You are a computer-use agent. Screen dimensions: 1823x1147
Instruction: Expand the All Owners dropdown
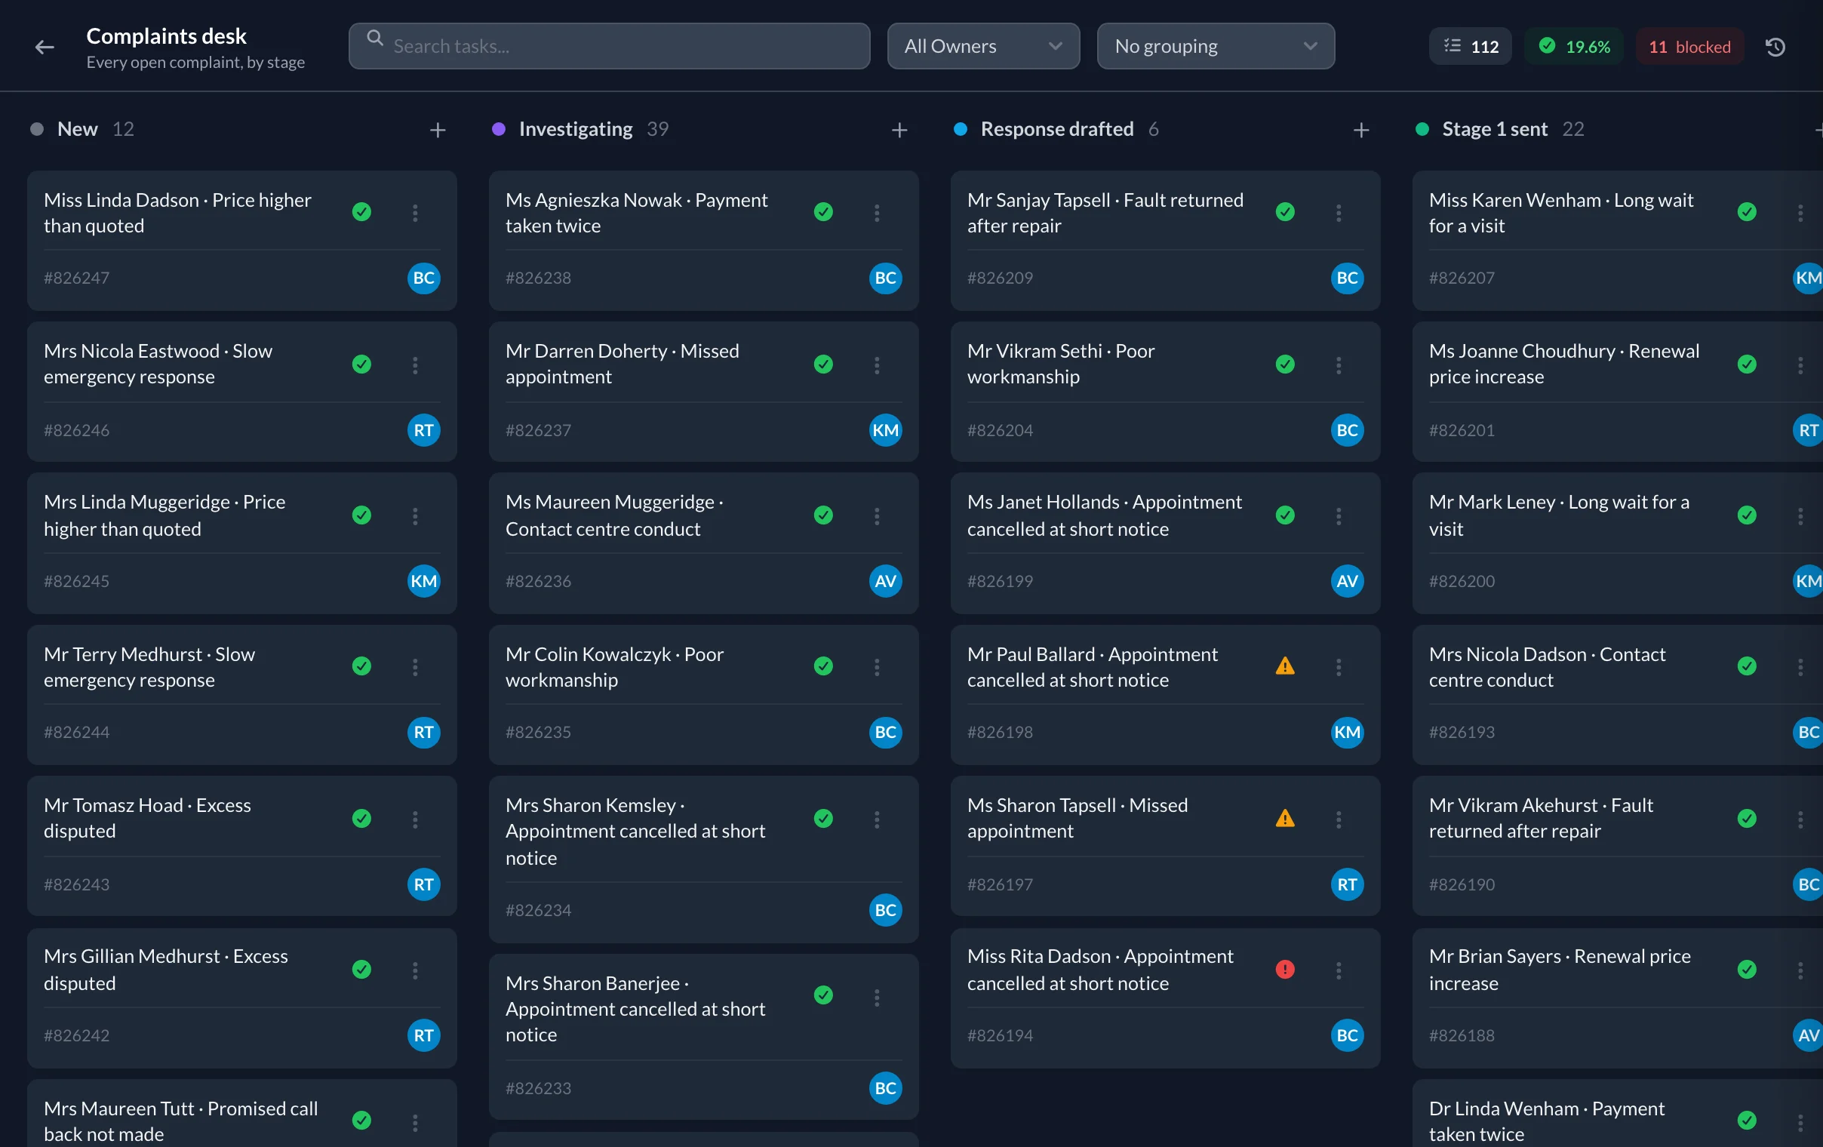(983, 46)
